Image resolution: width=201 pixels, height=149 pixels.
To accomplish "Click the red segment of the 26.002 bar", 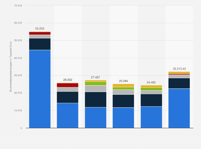I will pos(67,85).
